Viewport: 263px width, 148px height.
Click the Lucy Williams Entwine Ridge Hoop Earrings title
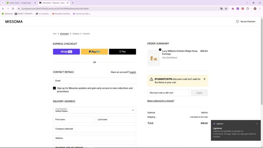point(180,52)
